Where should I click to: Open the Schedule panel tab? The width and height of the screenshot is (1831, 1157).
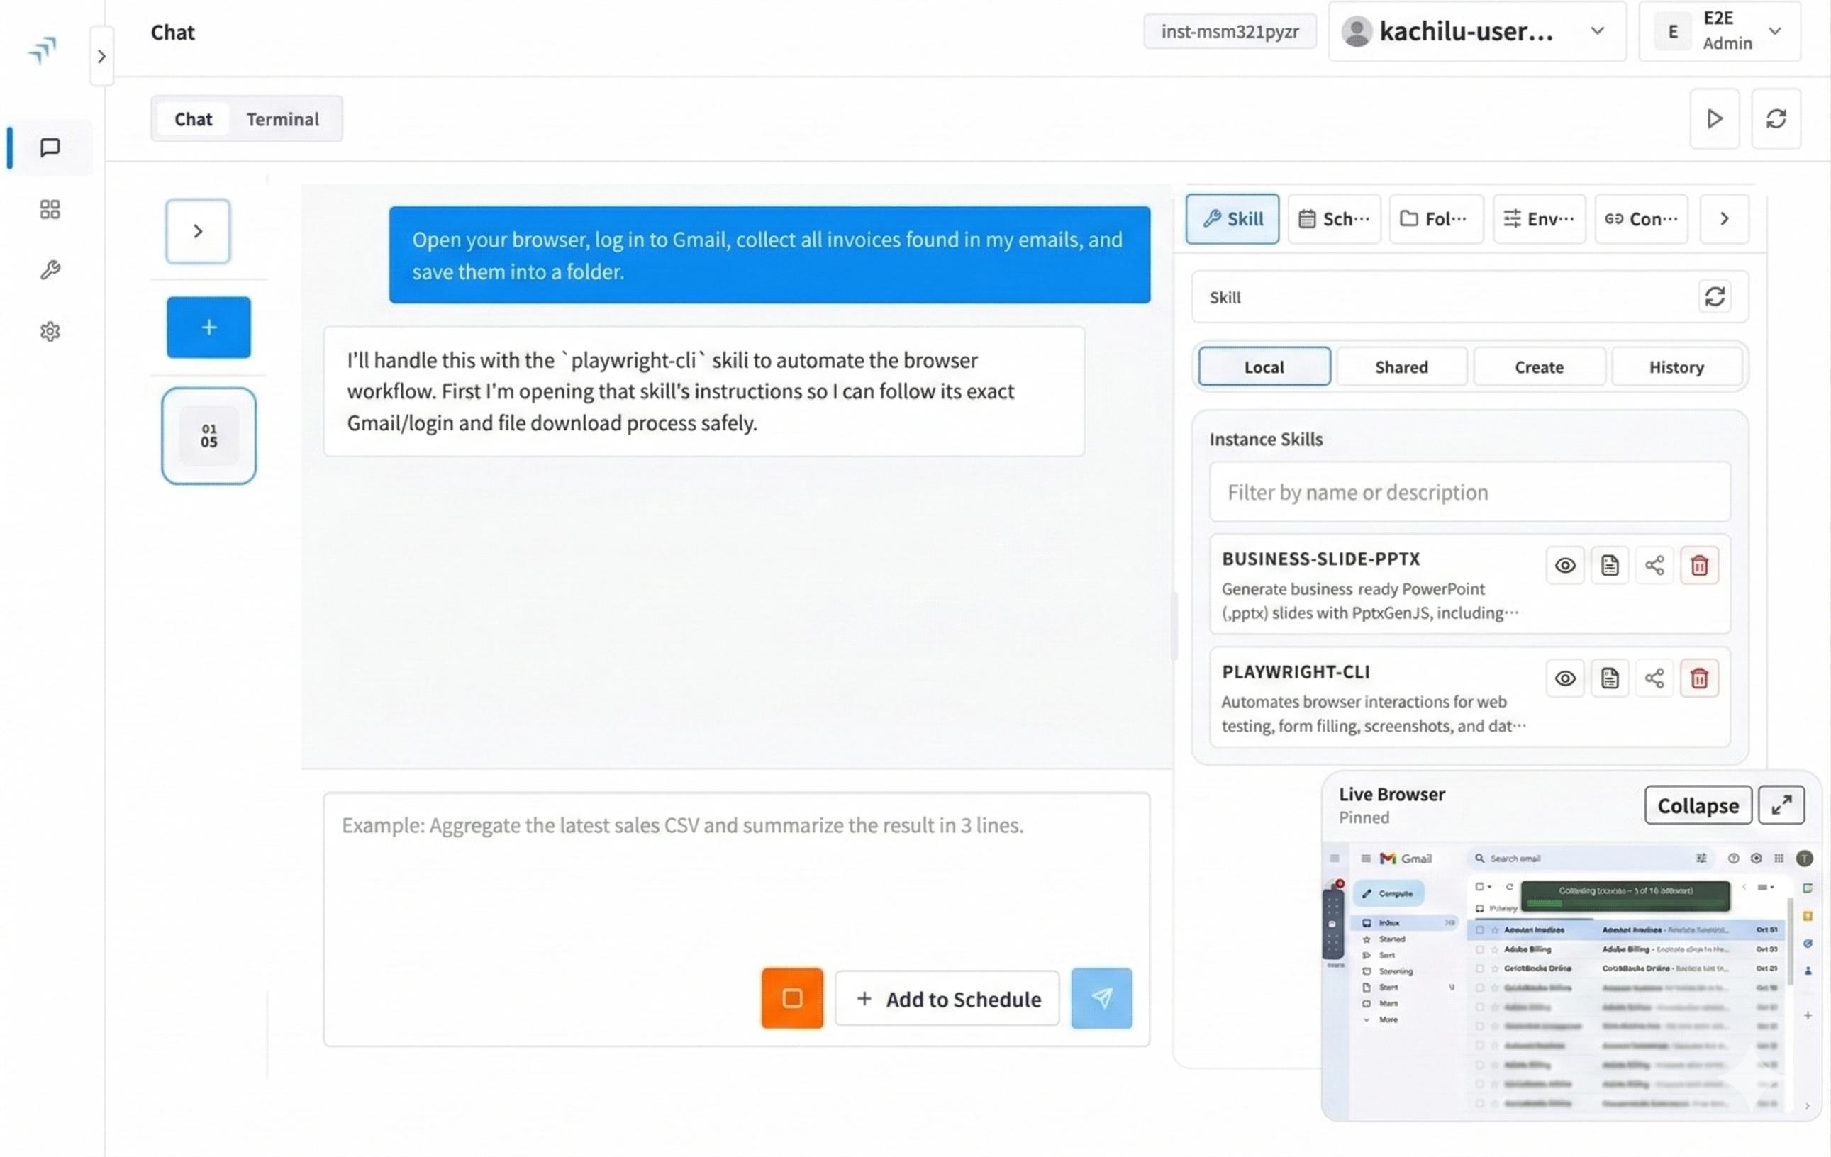pos(1335,219)
